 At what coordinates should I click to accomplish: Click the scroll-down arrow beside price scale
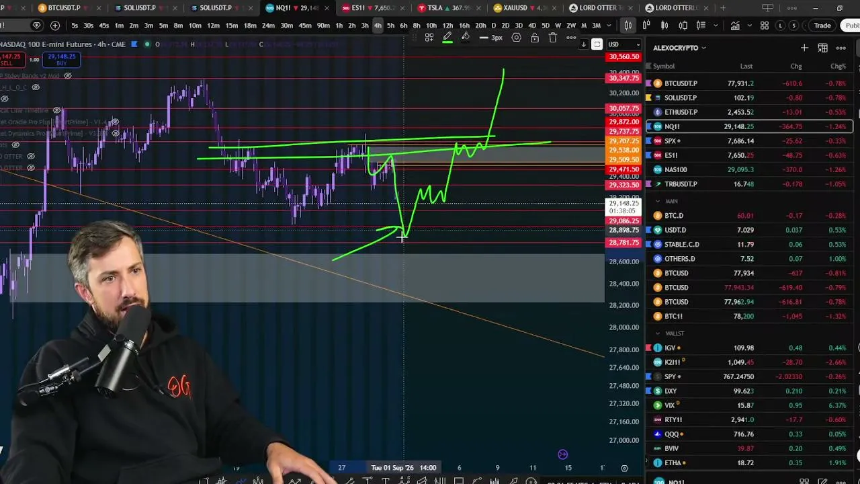coord(583,44)
